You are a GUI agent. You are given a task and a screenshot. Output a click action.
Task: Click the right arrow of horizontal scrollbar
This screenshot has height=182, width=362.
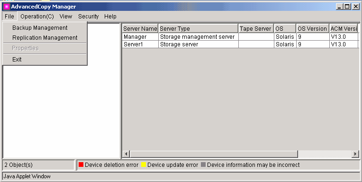(x=355, y=154)
